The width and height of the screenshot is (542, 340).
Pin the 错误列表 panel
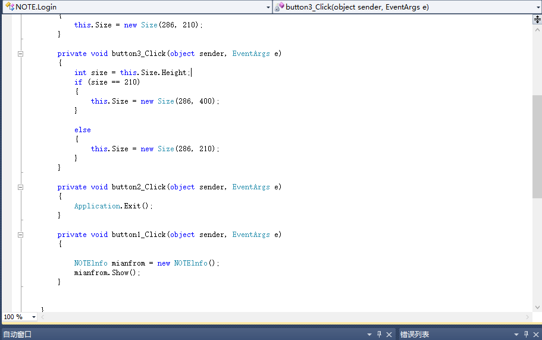coord(526,335)
